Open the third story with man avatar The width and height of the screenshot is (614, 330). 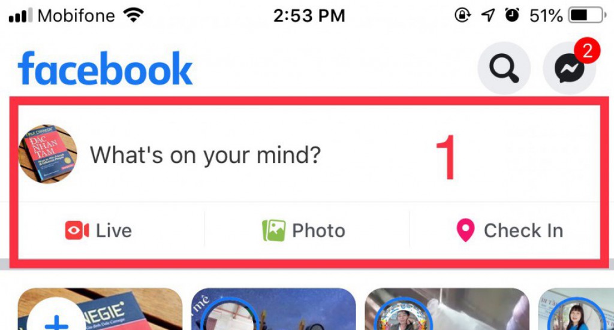click(447, 309)
